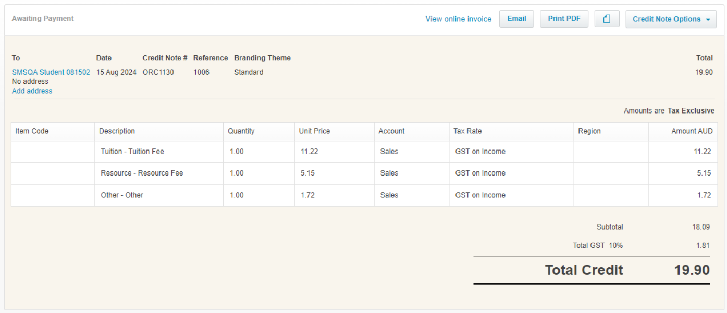The height and width of the screenshot is (313, 727).
Task: Open the SMSQA Student 081502 contact link
Action: [x=51, y=72]
